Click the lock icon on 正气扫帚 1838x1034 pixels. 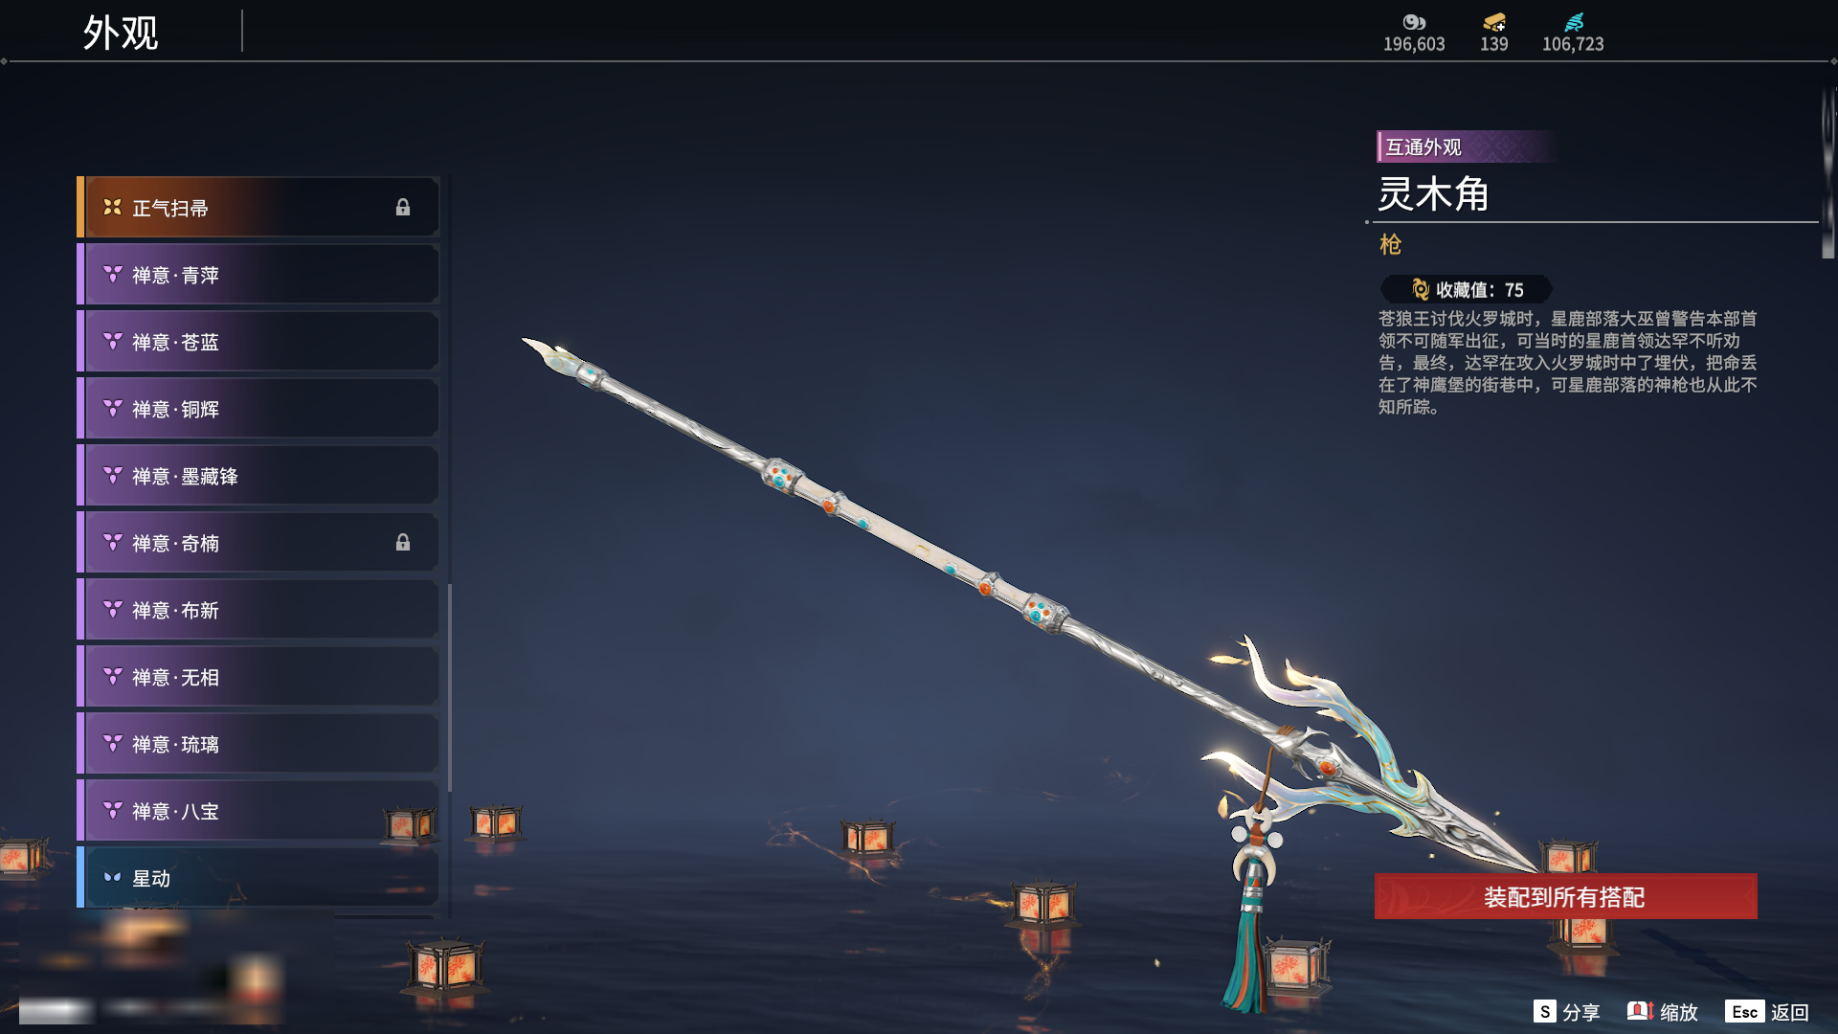click(x=403, y=207)
